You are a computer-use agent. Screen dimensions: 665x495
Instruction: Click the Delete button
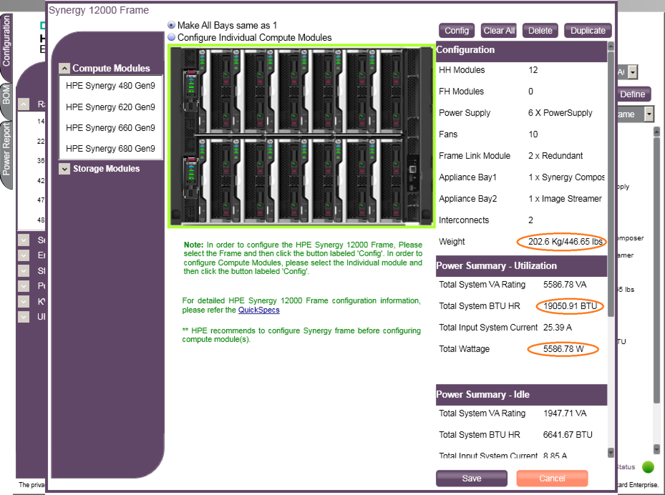(540, 30)
